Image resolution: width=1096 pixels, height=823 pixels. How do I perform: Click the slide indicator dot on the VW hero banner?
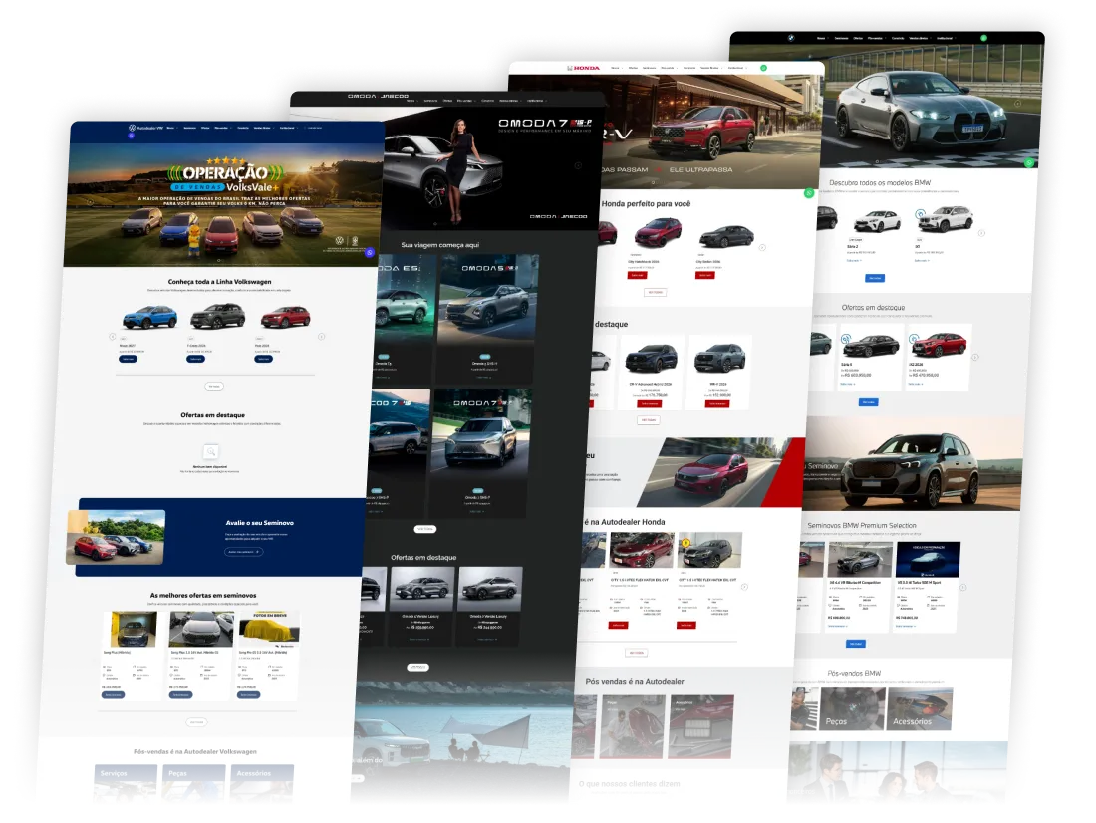pos(217,261)
